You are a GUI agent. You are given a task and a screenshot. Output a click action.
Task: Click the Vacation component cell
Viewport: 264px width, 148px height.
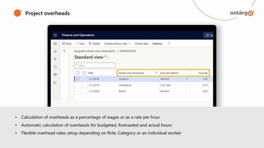(124, 79)
